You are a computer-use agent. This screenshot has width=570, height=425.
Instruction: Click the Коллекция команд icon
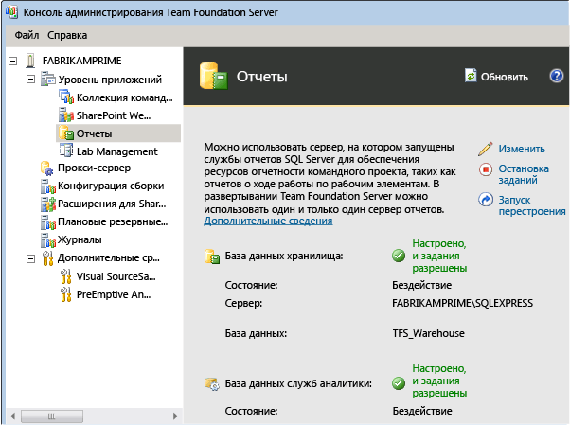(x=66, y=97)
